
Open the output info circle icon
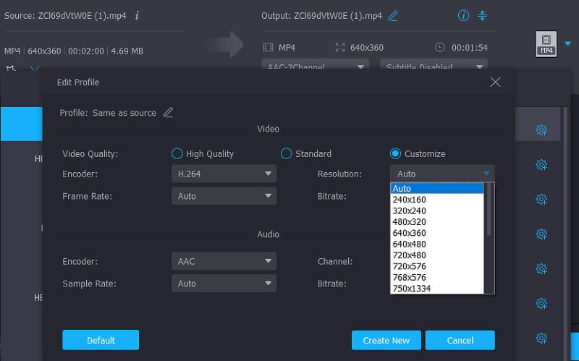click(x=463, y=15)
